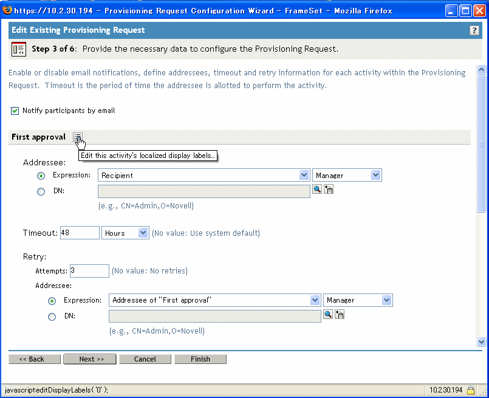
Task: Click the first (e.g., CN=Admin,O=Novell) hint text
Action: click(x=146, y=206)
